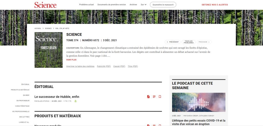
Task: Click author PAR ELLEN STOFAN
Action: [42, 101]
